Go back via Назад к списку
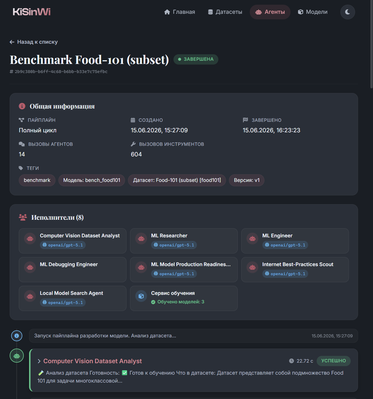Viewport: 373px width, 399px height. click(33, 42)
